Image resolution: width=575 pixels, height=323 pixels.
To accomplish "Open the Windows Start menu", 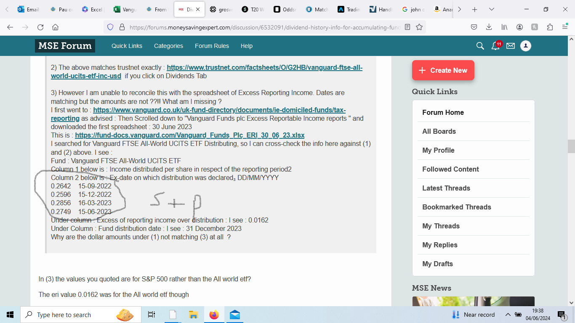I will click(10, 315).
